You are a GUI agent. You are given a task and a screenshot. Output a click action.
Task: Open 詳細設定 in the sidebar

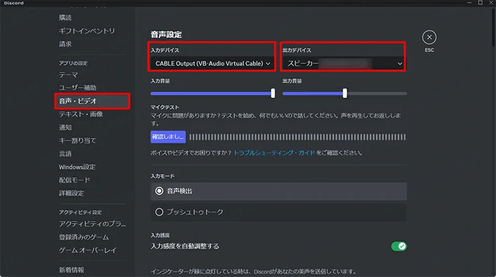point(71,193)
